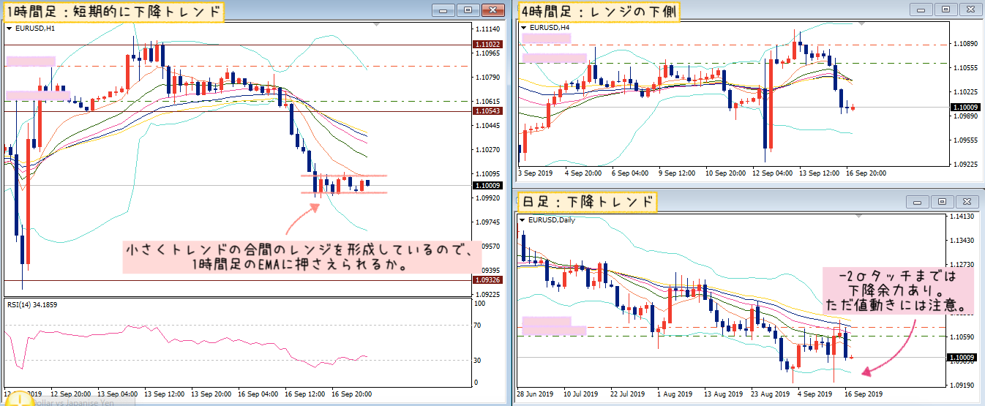Close the Daily chart window

[967, 201]
